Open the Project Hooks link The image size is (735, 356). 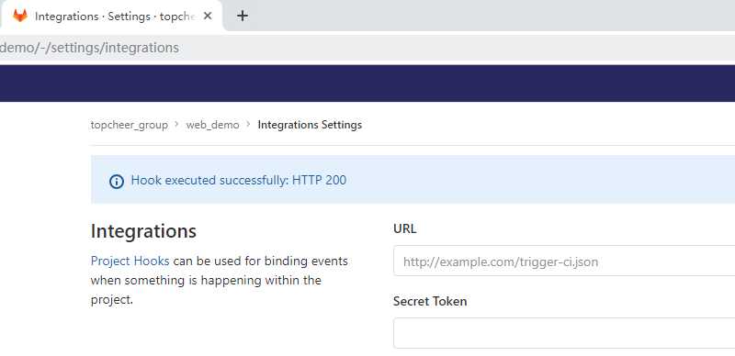coord(130,261)
